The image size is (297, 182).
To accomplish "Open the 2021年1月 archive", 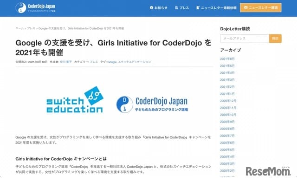I will 227,94.
